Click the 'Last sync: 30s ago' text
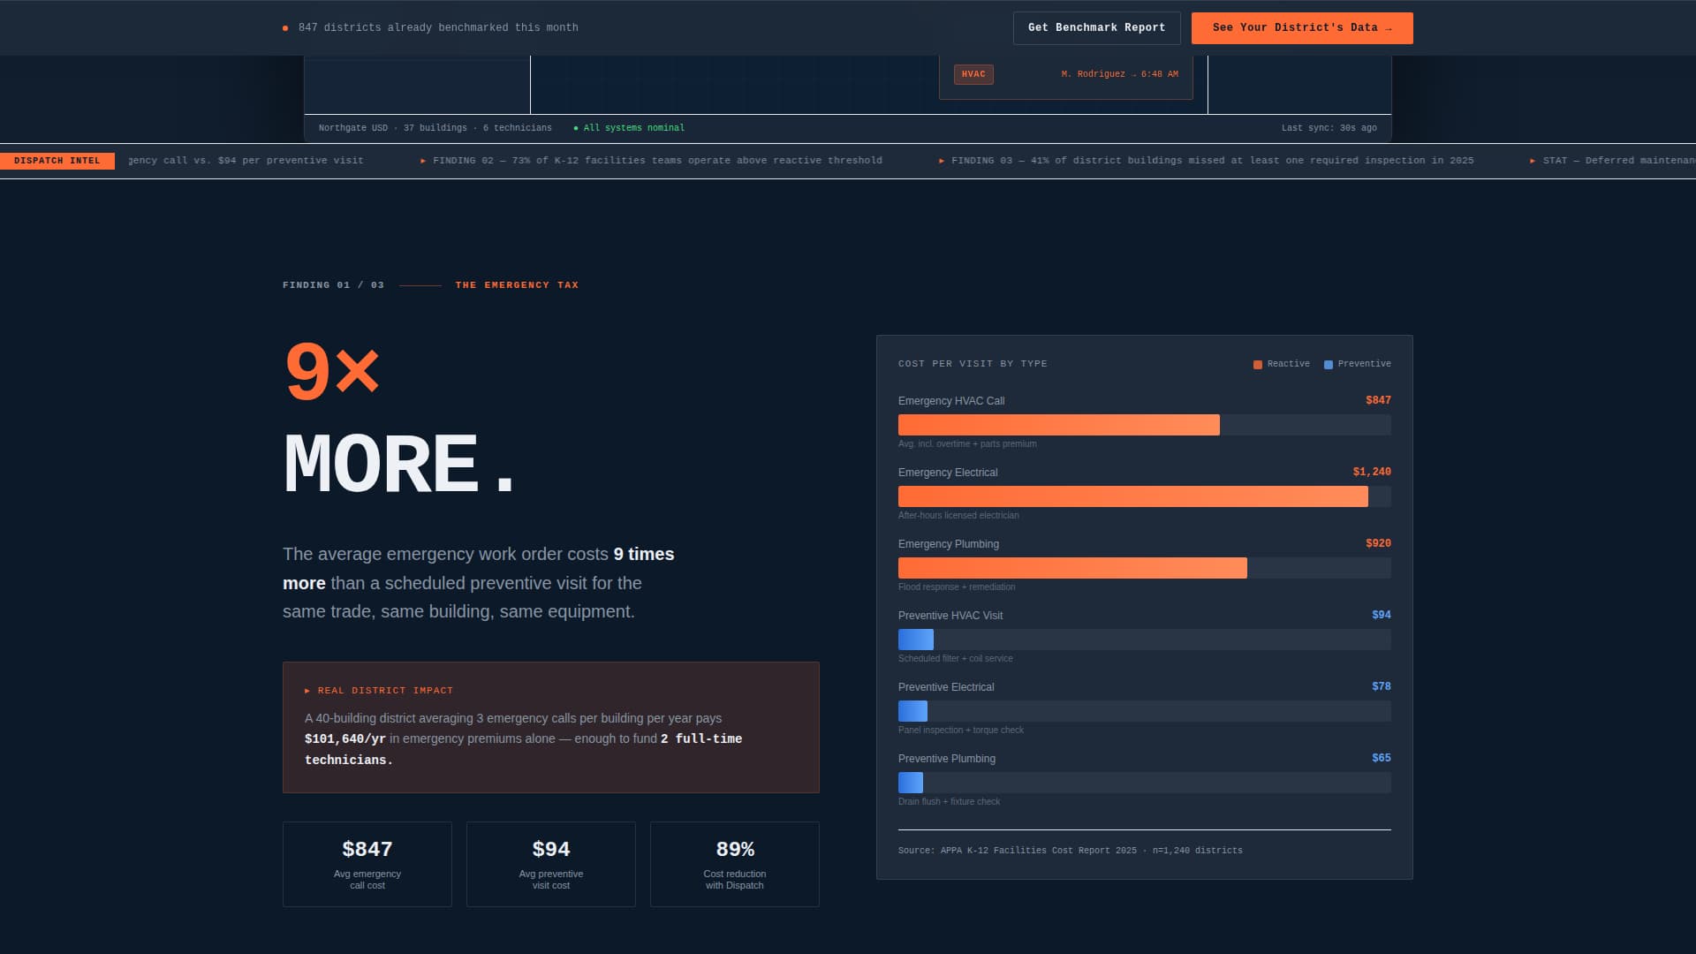 point(1329,128)
